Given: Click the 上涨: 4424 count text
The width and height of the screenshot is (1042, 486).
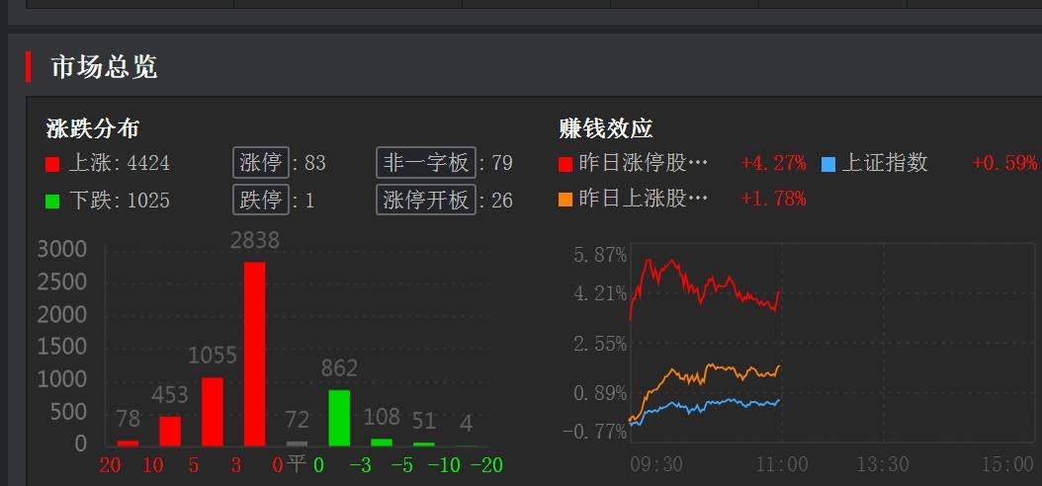Looking at the screenshot, I should tap(119, 163).
